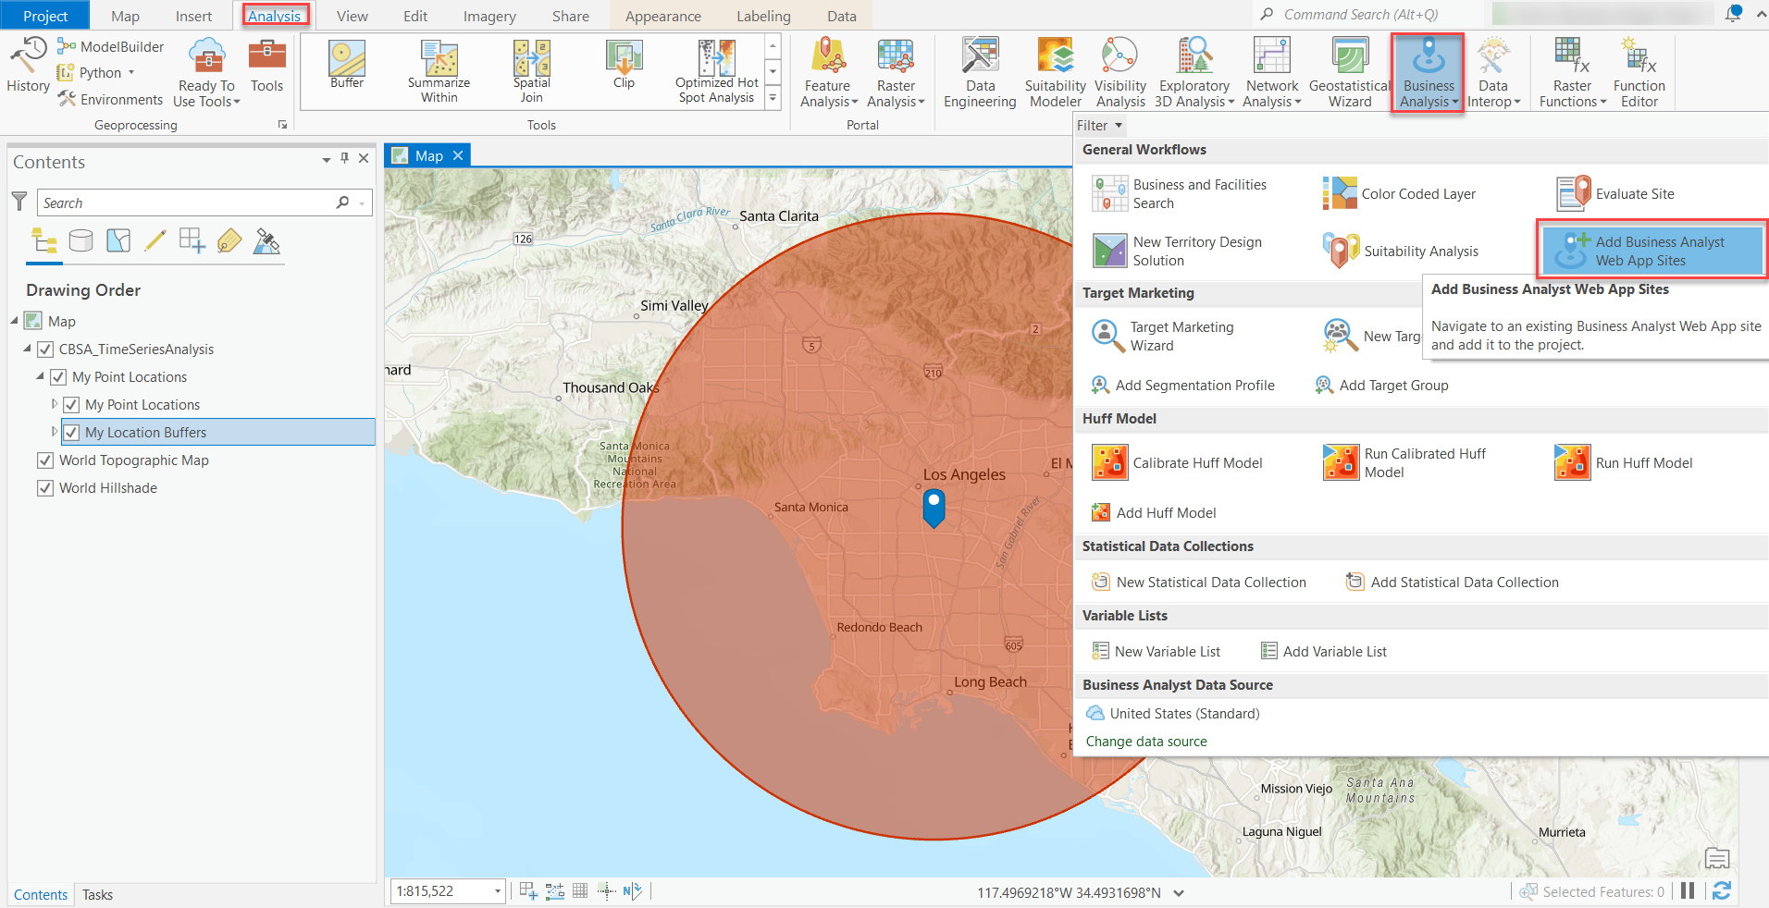Select Add Business Analyst Web App Sites
The image size is (1769, 908).
coord(1651,251)
